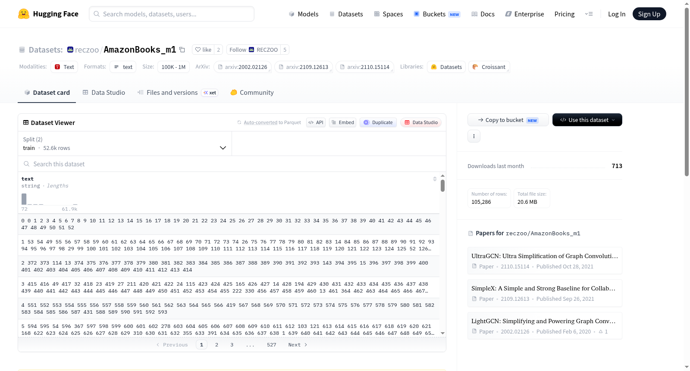The width and height of the screenshot is (690, 371).
Task: Expand the additional navigation menu icon
Action: point(589,14)
